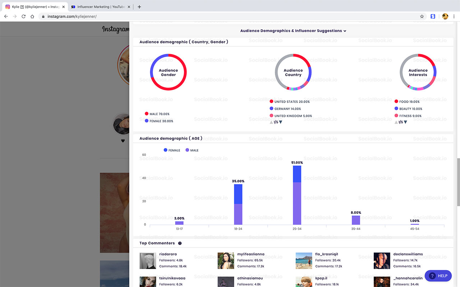Click the 35-44 age group bar
Viewport: 460px width, 287px height.
[x=356, y=220]
